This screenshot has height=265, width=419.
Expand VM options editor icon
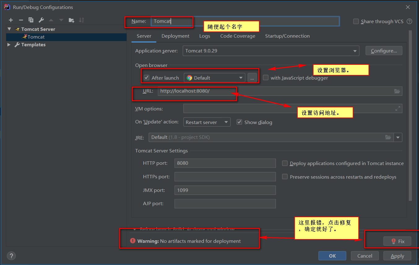(398, 109)
